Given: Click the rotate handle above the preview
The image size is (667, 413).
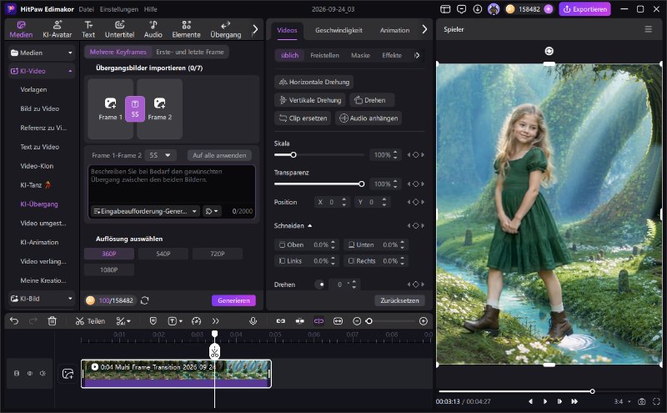Looking at the screenshot, I should (x=549, y=51).
